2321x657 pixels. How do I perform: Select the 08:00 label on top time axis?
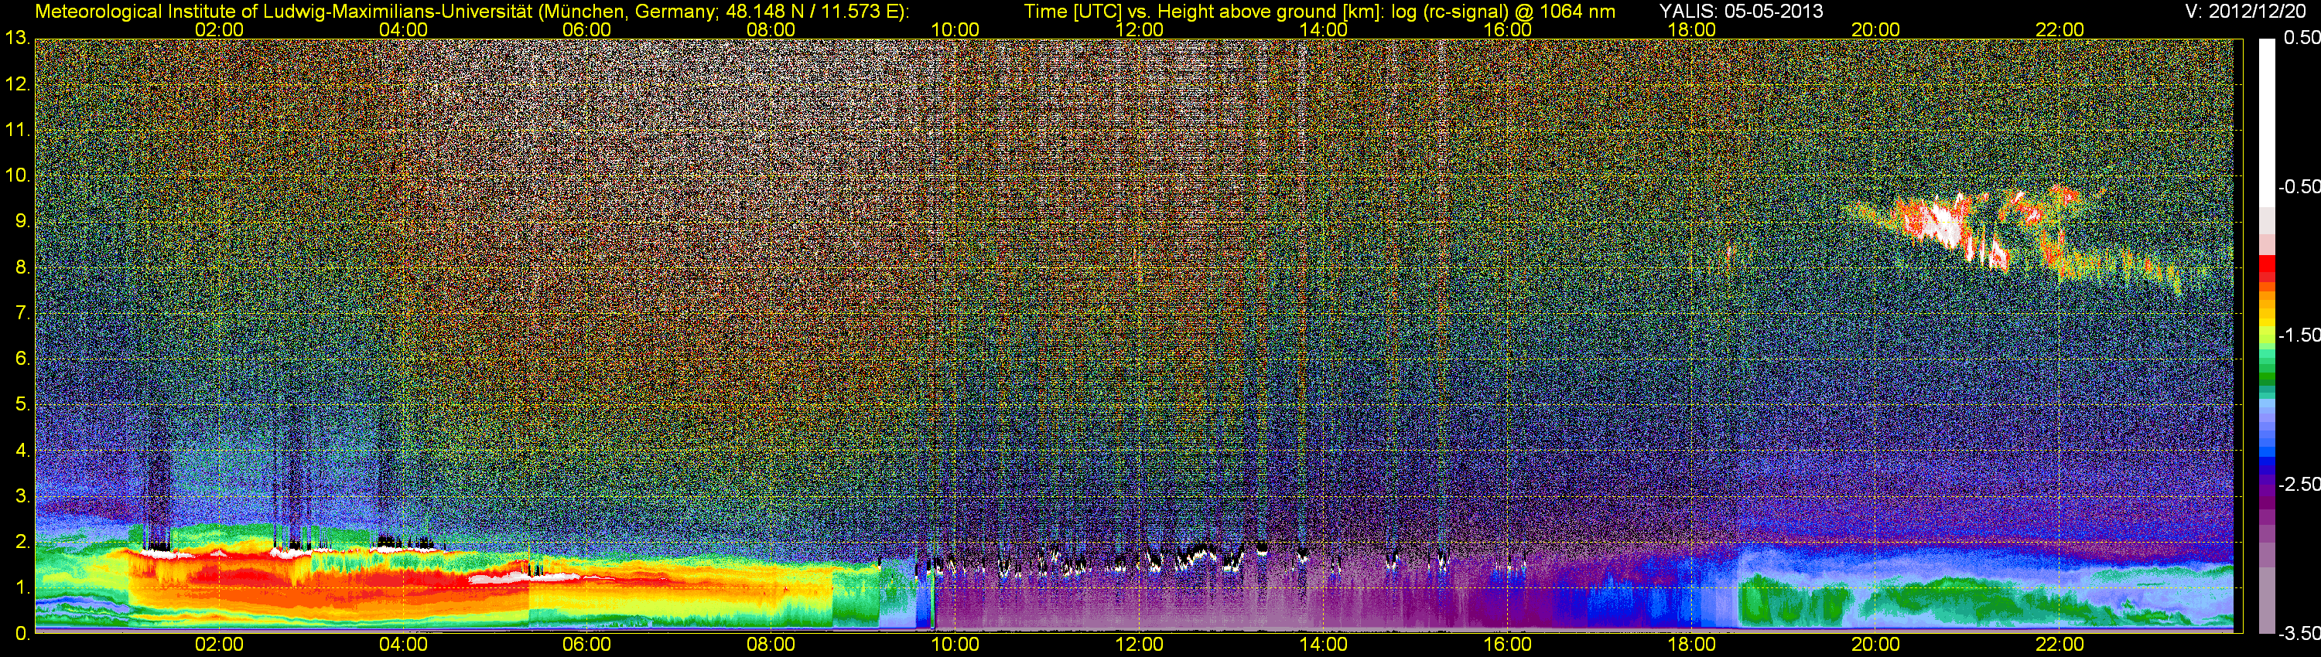pos(771,29)
